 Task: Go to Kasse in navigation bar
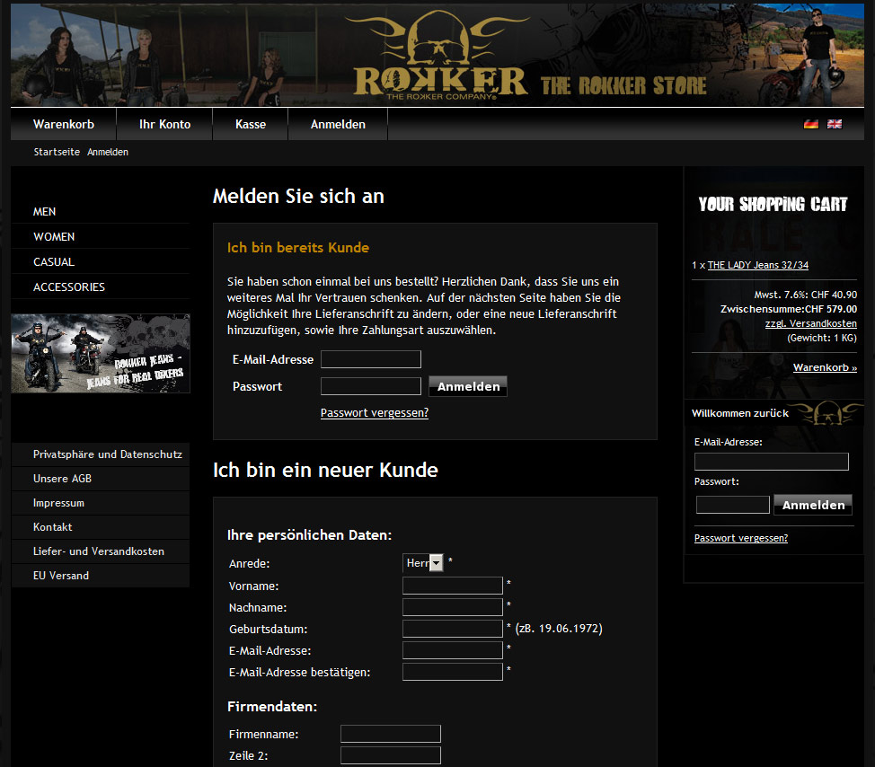click(251, 124)
